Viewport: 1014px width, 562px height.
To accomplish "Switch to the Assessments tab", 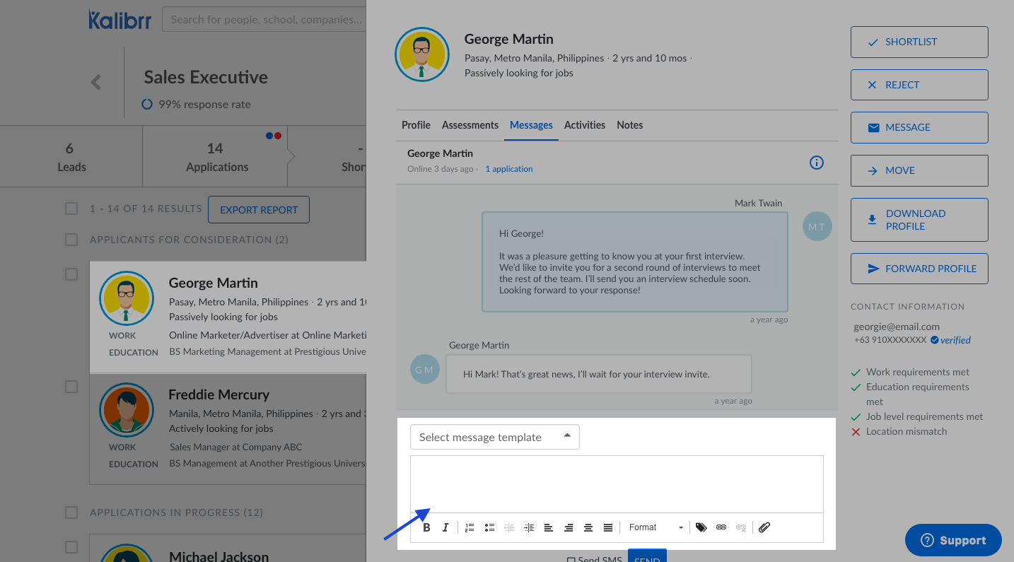I will (x=470, y=125).
